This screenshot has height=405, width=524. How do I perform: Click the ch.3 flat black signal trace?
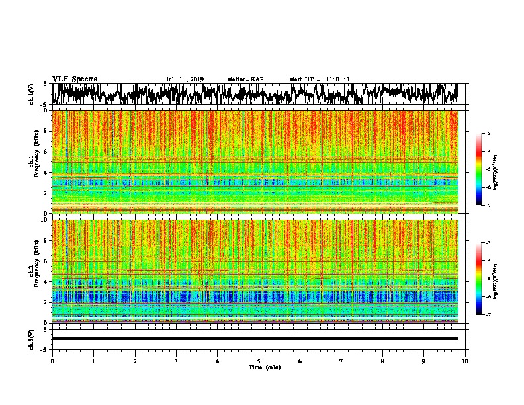coord(255,339)
